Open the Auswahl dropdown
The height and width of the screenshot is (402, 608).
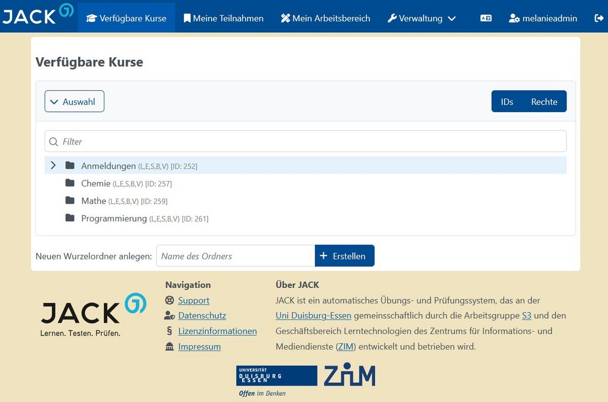74,102
